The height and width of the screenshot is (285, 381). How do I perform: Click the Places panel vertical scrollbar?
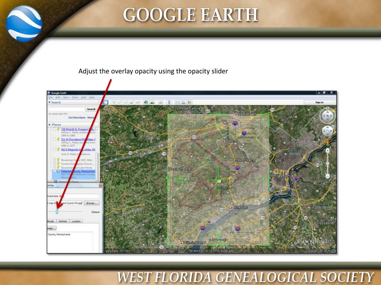[97, 166]
